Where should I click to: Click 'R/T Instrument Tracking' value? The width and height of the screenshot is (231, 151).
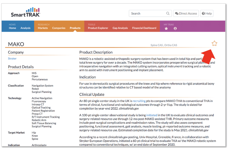click(46, 117)
